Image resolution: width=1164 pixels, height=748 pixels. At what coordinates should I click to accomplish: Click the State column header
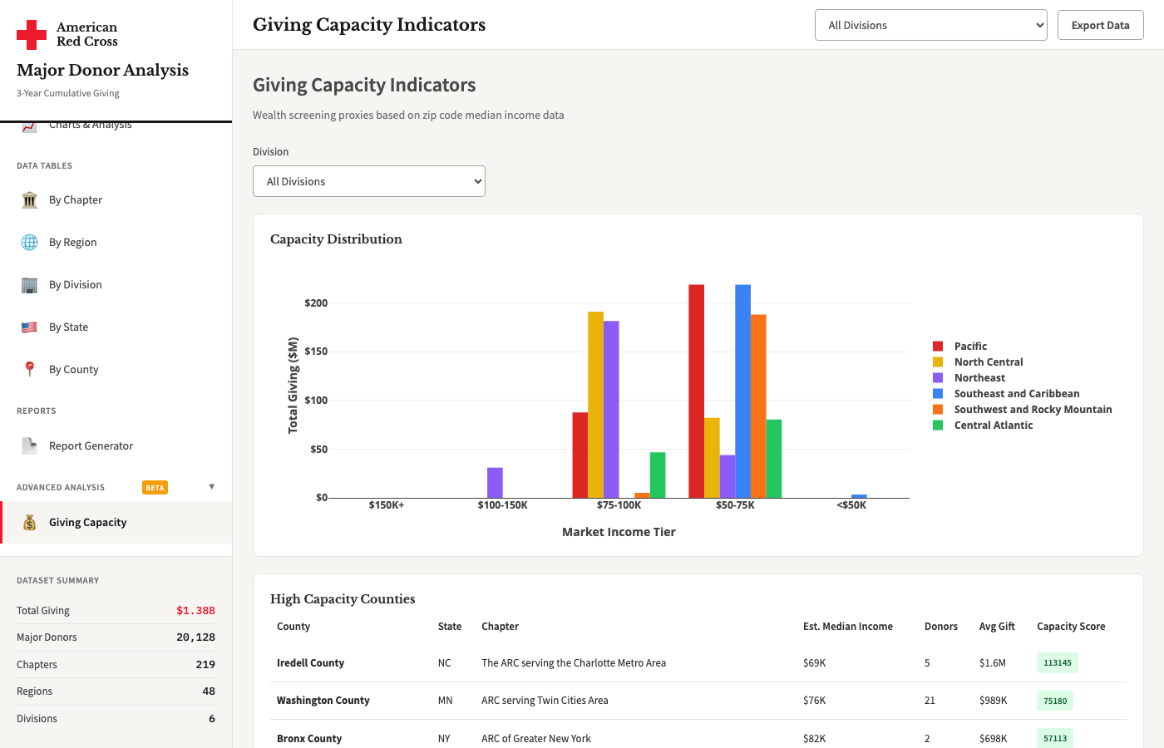pos(450,627)
